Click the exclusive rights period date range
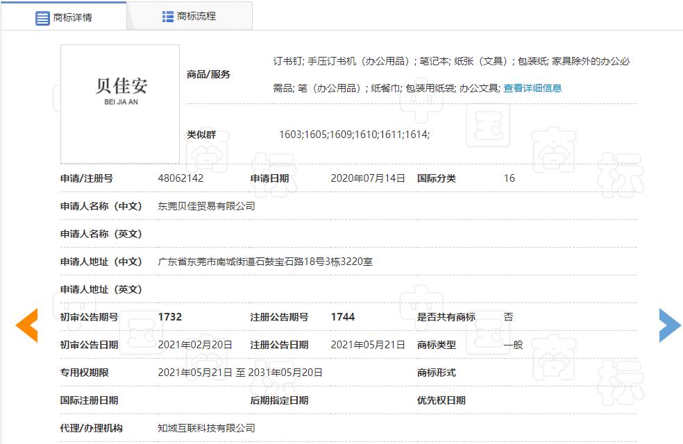683x444 pixels. coord(240,373)
